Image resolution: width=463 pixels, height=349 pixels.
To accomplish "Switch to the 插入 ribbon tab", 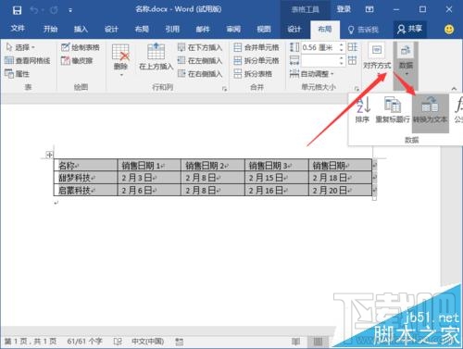I will [81, 29].
